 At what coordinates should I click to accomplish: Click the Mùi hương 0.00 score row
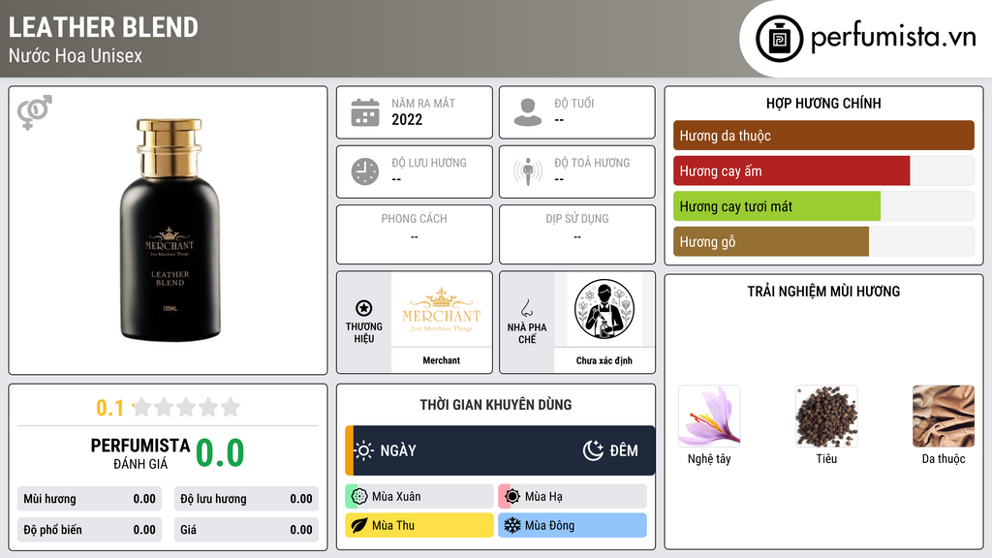(89, 499)
